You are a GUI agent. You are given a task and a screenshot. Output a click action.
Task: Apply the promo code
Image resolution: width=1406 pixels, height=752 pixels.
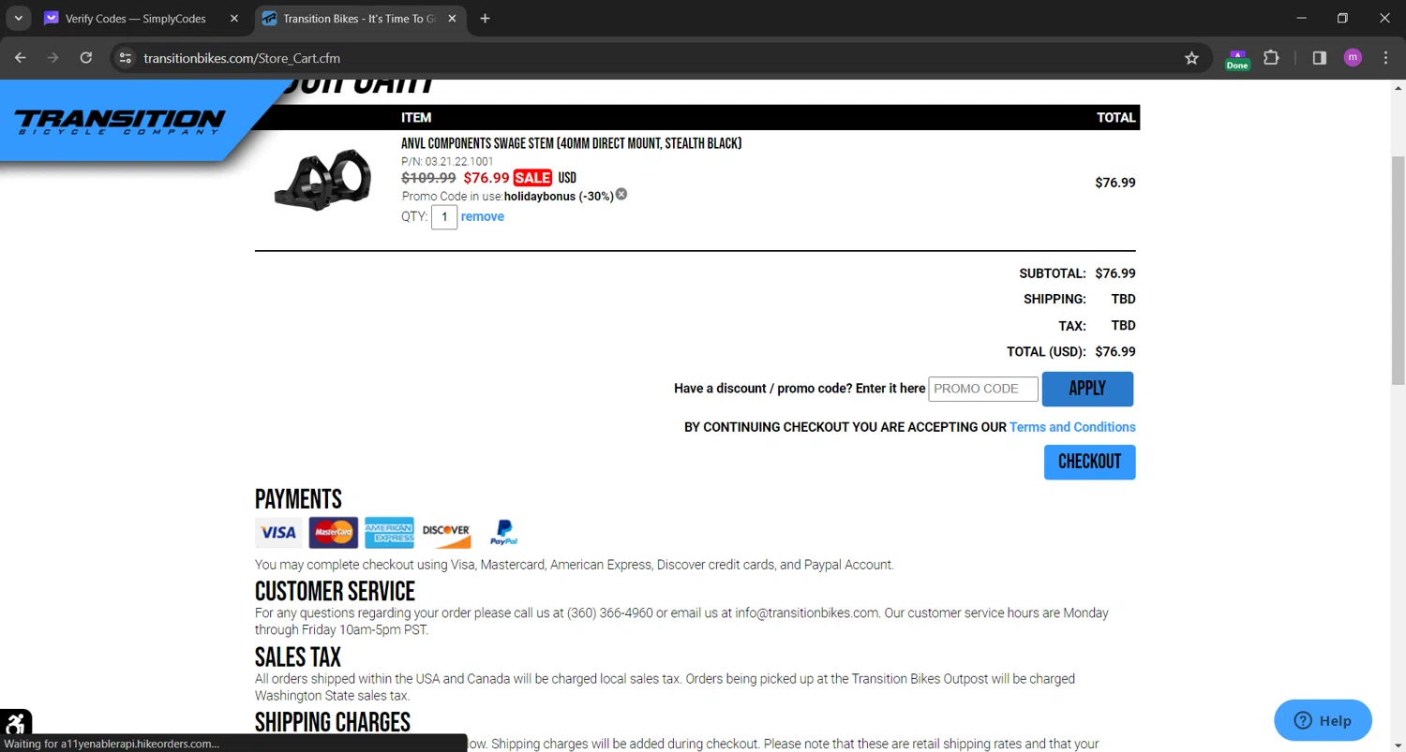(x=1087, y=389)
